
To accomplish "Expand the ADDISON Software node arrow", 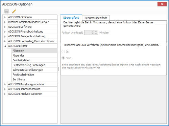I will coord(5,27).
